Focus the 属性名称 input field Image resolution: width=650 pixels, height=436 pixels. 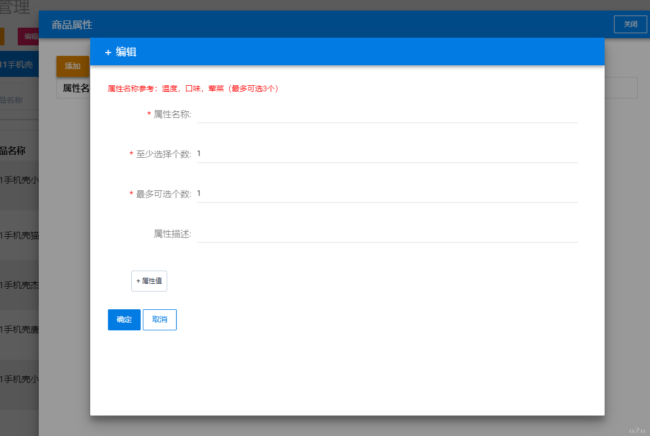[387, 114]
